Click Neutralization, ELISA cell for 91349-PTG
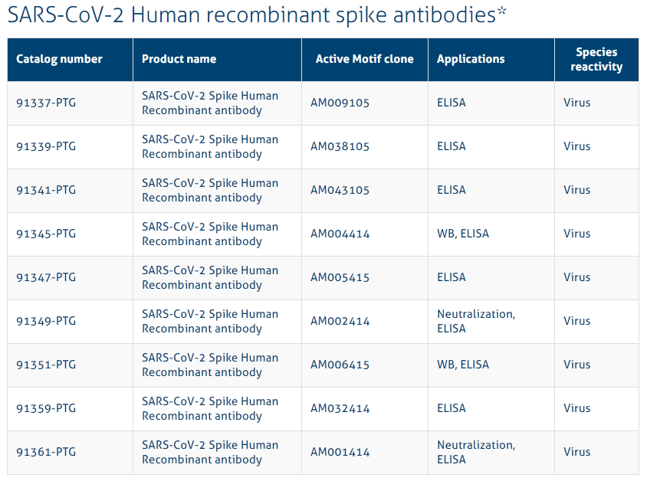This screenshot has width=647, height=481. point(476,321)
